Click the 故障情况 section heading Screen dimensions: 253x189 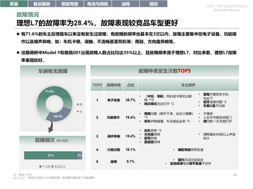point(27,15)
